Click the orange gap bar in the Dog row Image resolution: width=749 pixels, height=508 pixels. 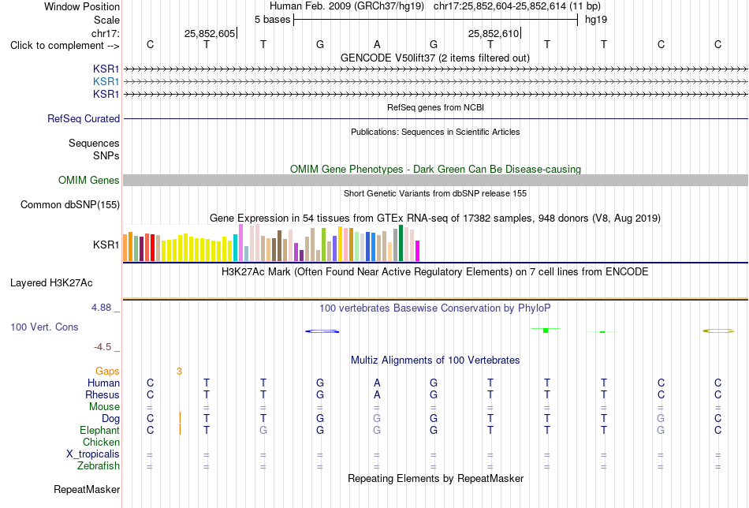click(180, 417)
